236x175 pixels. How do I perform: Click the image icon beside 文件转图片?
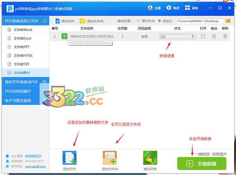point(9,73)
